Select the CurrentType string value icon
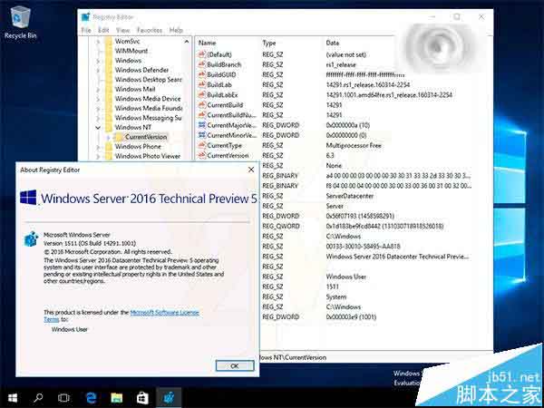 pyautogui.click(x=201, y=145)
